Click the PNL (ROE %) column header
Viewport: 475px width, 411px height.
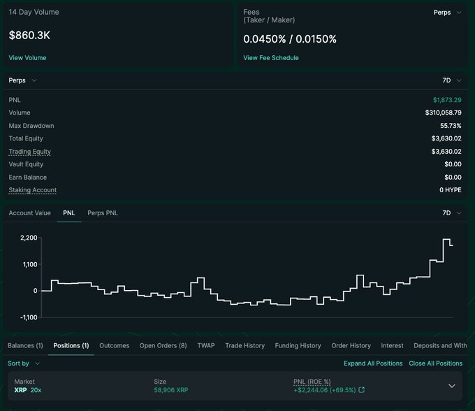[x=312, y=382]
